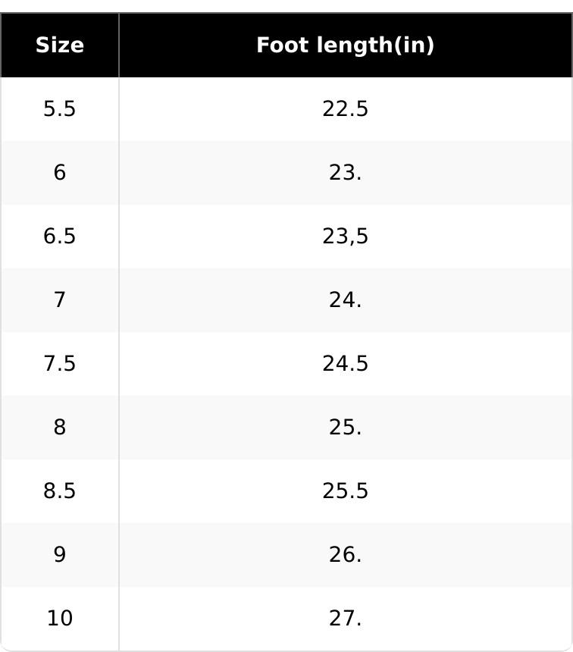This screenshot has height=652, width=573.
Task: Select the size 7 cell
Action: point(59,300)
